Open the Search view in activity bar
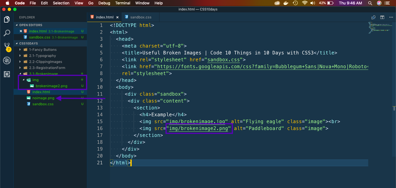396x188 pixels. (x=7, y=33)
